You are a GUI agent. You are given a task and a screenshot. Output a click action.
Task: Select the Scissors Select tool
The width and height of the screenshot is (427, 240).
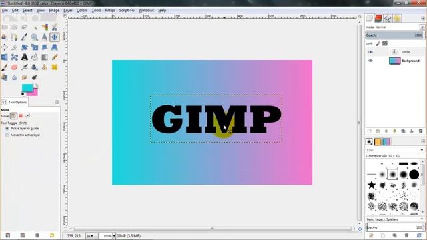point(55,27)
